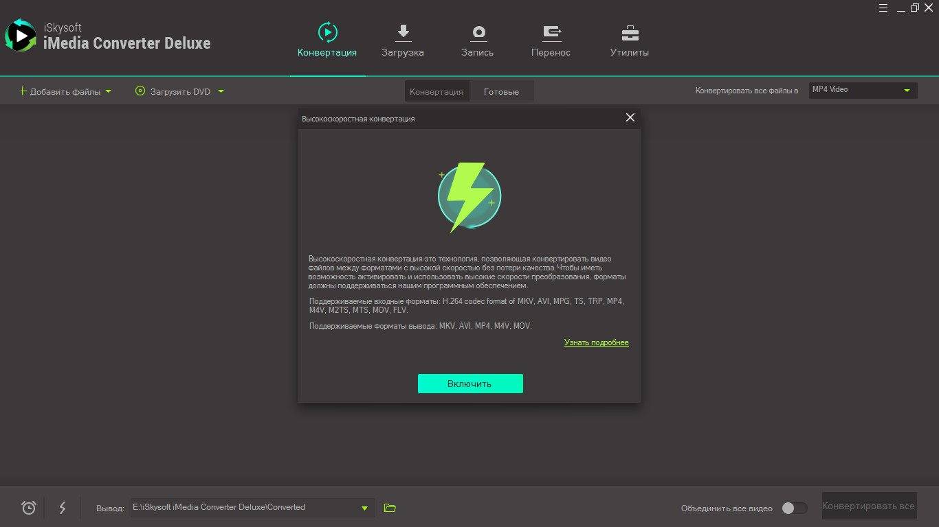The width and height of the screenshot is (939, 527).
Task: Expand the output path dropdown arrow
Action: 364,508
